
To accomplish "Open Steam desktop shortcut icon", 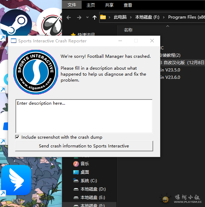I will [x=16, y=23].
